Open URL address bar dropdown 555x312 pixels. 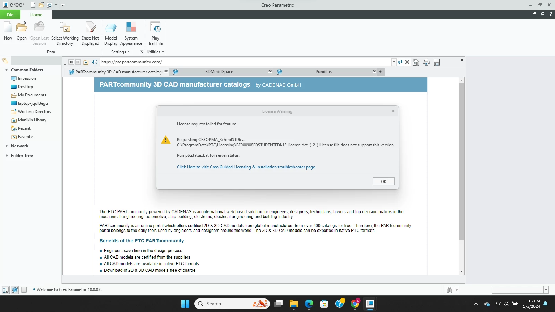[394, 62]
